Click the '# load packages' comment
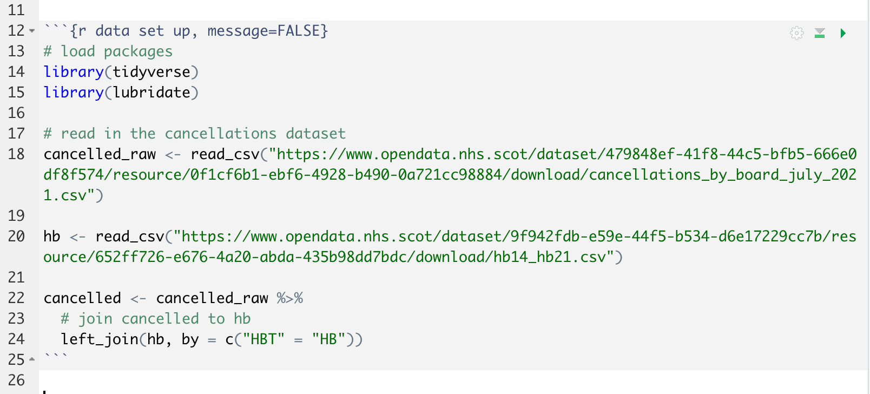The image size is (870, 394). (108, 51)
